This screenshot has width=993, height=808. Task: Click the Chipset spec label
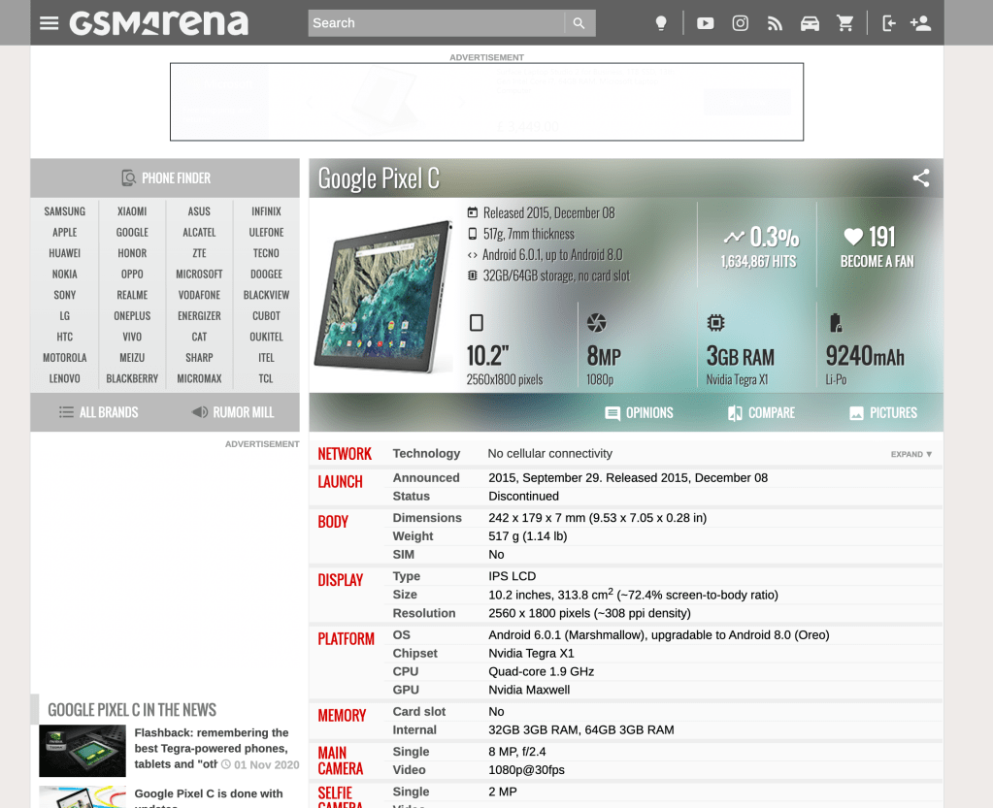(414, 653)
